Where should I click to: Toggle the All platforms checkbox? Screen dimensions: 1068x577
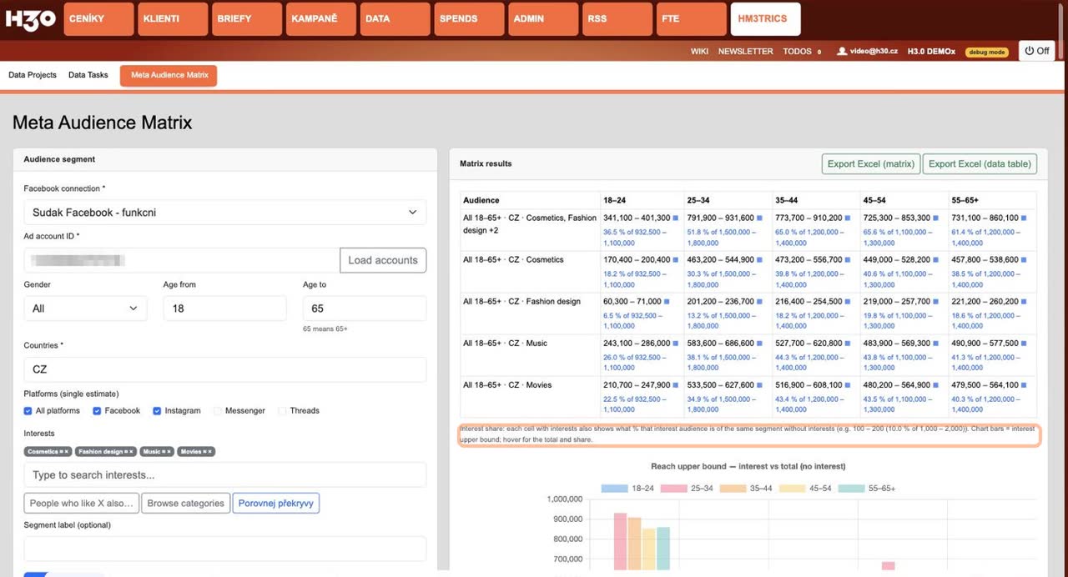point(28,411)
